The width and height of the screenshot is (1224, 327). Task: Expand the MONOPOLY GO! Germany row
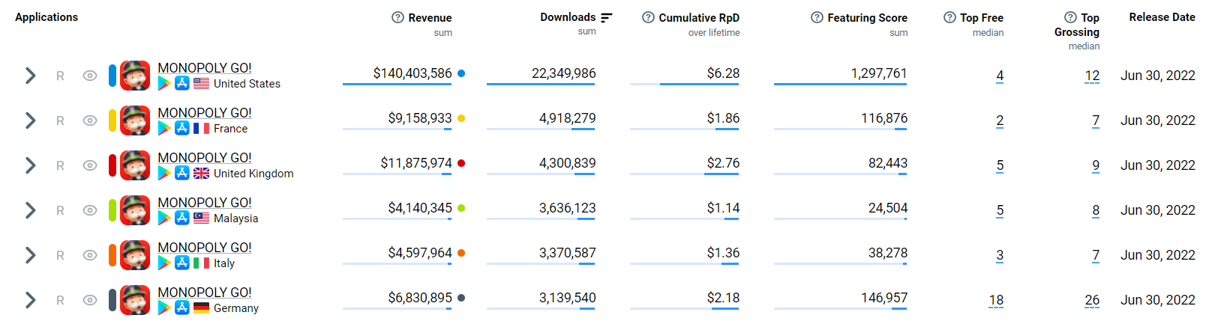click(30, 300)
